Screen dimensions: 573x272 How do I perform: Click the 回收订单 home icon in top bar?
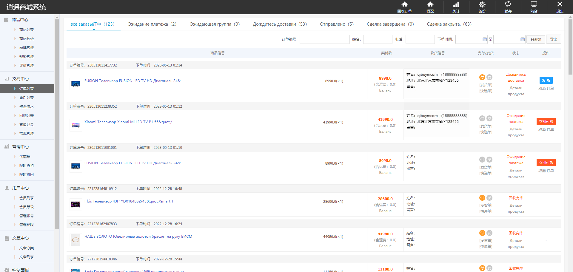click(404, 4)
